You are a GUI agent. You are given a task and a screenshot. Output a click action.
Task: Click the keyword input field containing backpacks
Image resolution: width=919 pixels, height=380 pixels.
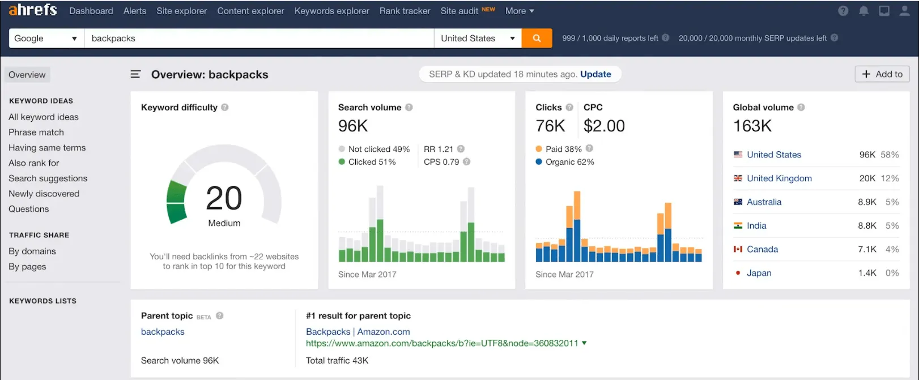point(258,38)
